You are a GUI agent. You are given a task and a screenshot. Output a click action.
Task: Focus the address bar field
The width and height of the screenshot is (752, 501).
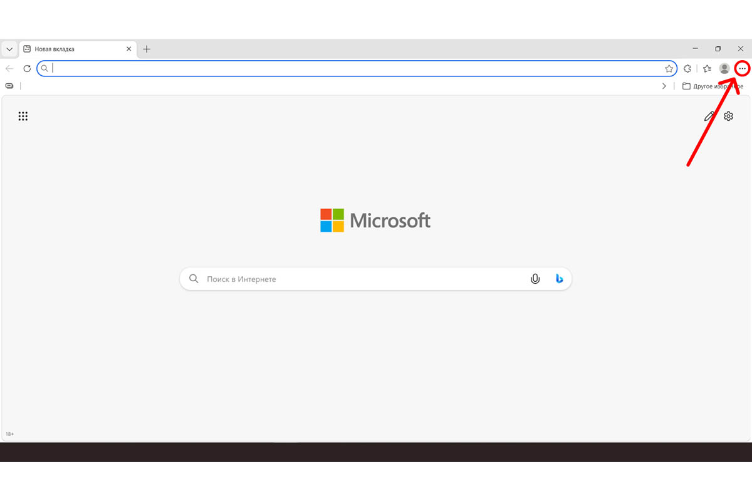(357, 68)
